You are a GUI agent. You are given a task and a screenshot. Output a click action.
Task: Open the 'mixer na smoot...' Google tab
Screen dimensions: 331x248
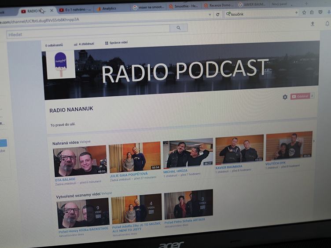click(x=149, y=7)
